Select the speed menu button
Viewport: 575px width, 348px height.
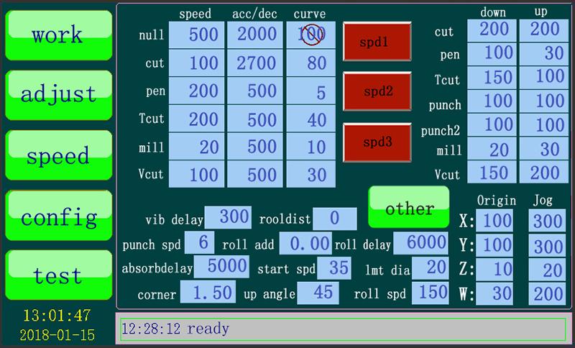point(59,155)
